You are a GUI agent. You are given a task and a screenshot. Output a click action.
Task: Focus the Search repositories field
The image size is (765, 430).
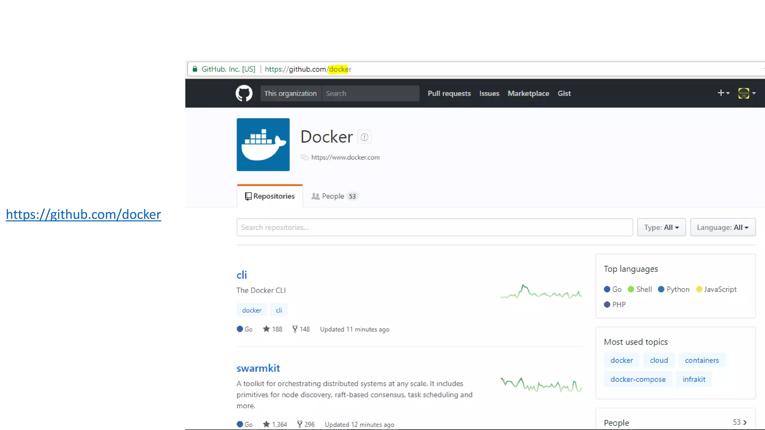tap(434, 227)
